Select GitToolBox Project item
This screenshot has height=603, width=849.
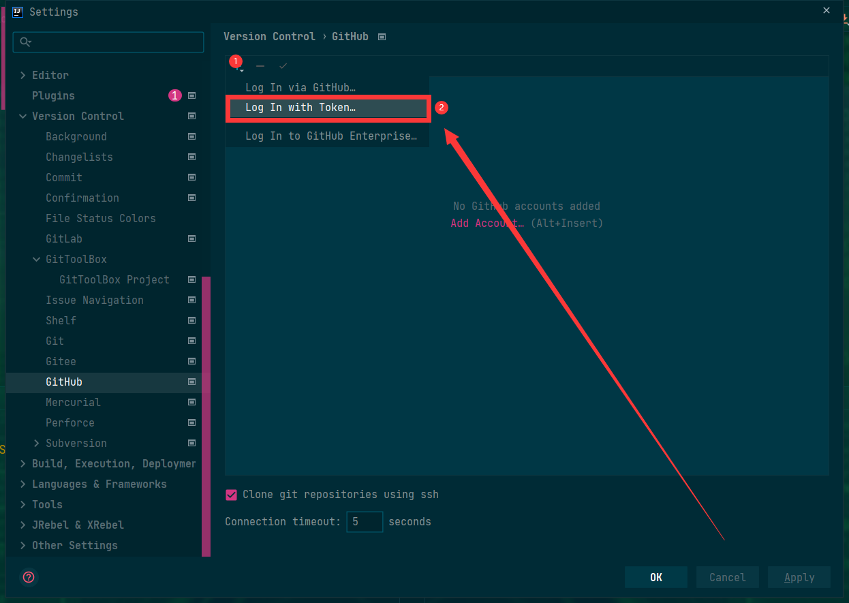[x=114, y=279]
